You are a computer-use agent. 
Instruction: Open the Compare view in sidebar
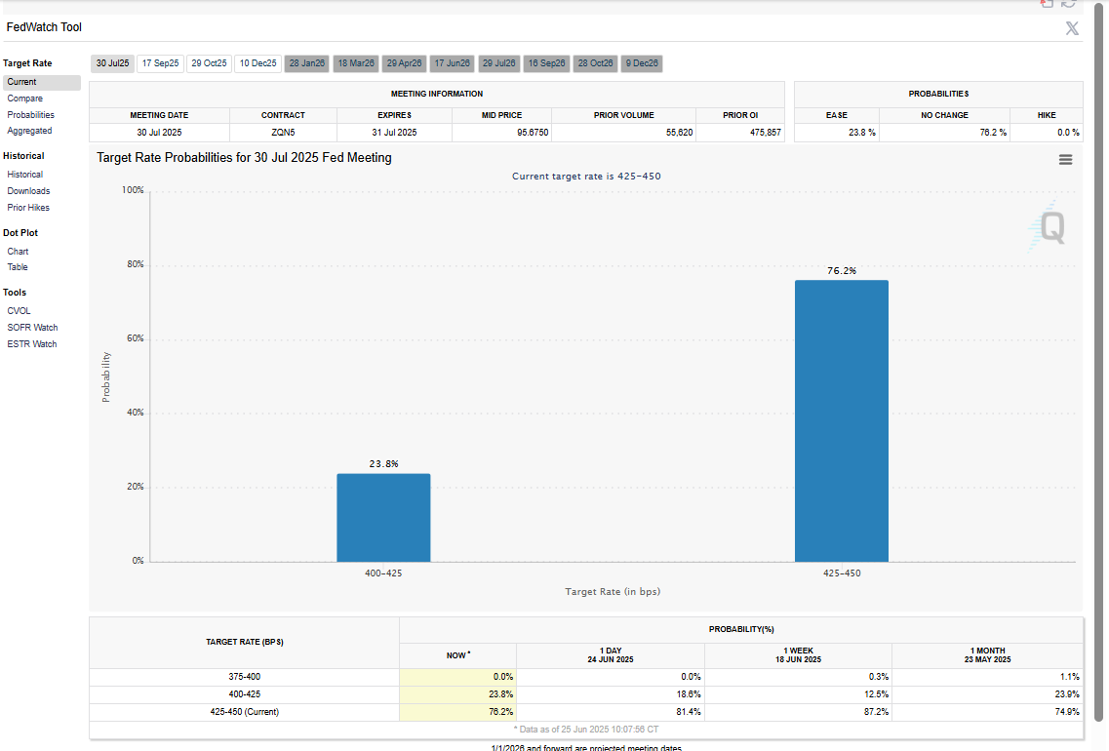tap(25, 99)
